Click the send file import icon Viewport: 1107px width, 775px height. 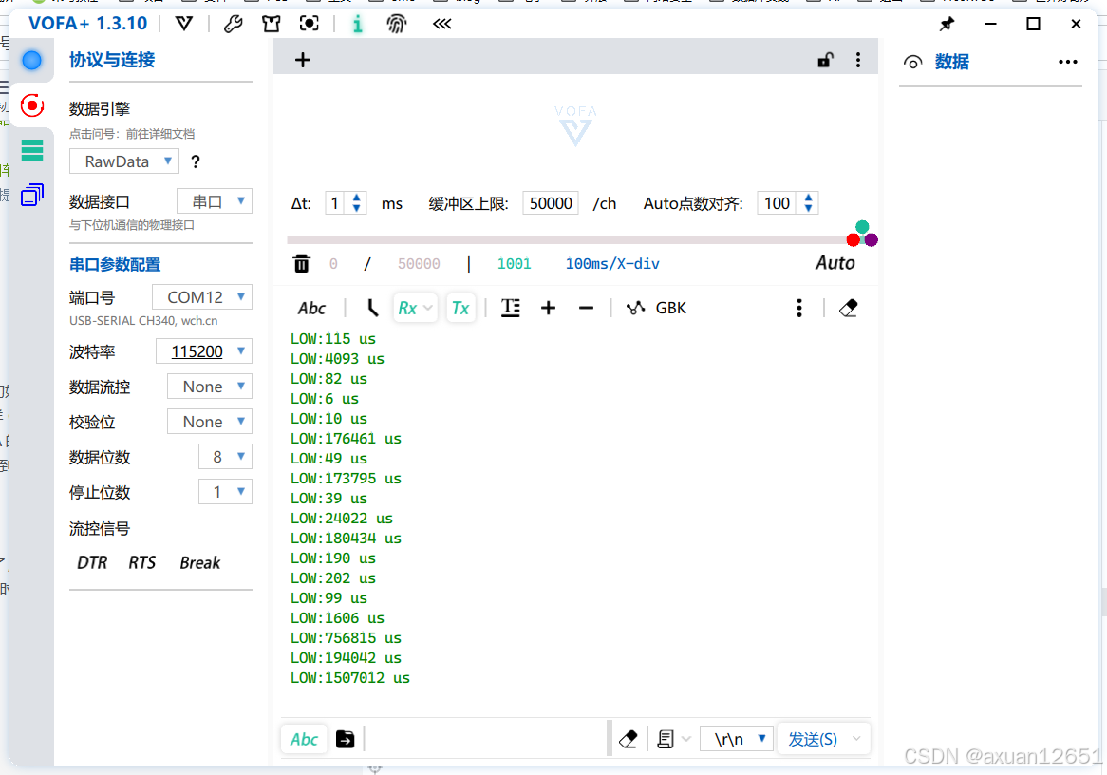(x=346, y=739)
